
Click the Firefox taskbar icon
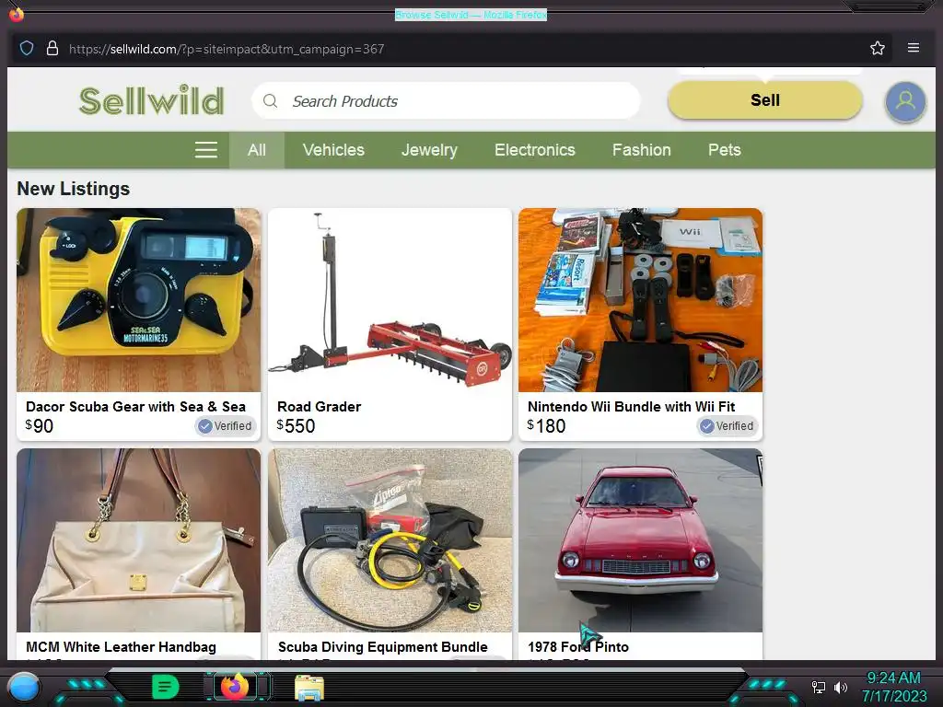[x=235, y=686]
